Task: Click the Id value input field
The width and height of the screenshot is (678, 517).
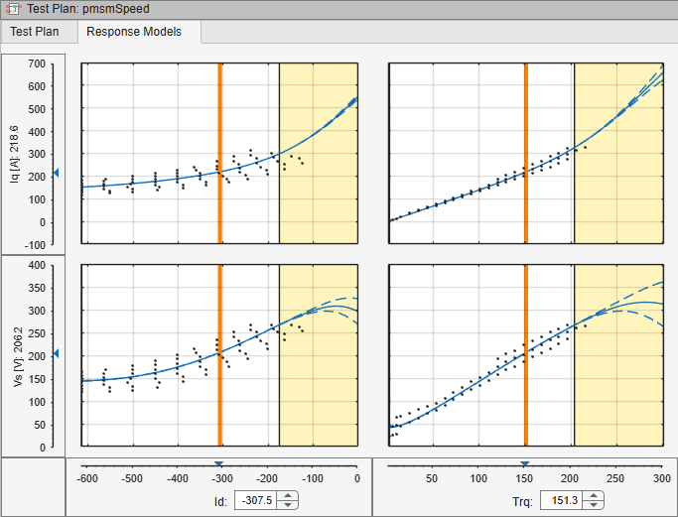Action: point(255,500)
